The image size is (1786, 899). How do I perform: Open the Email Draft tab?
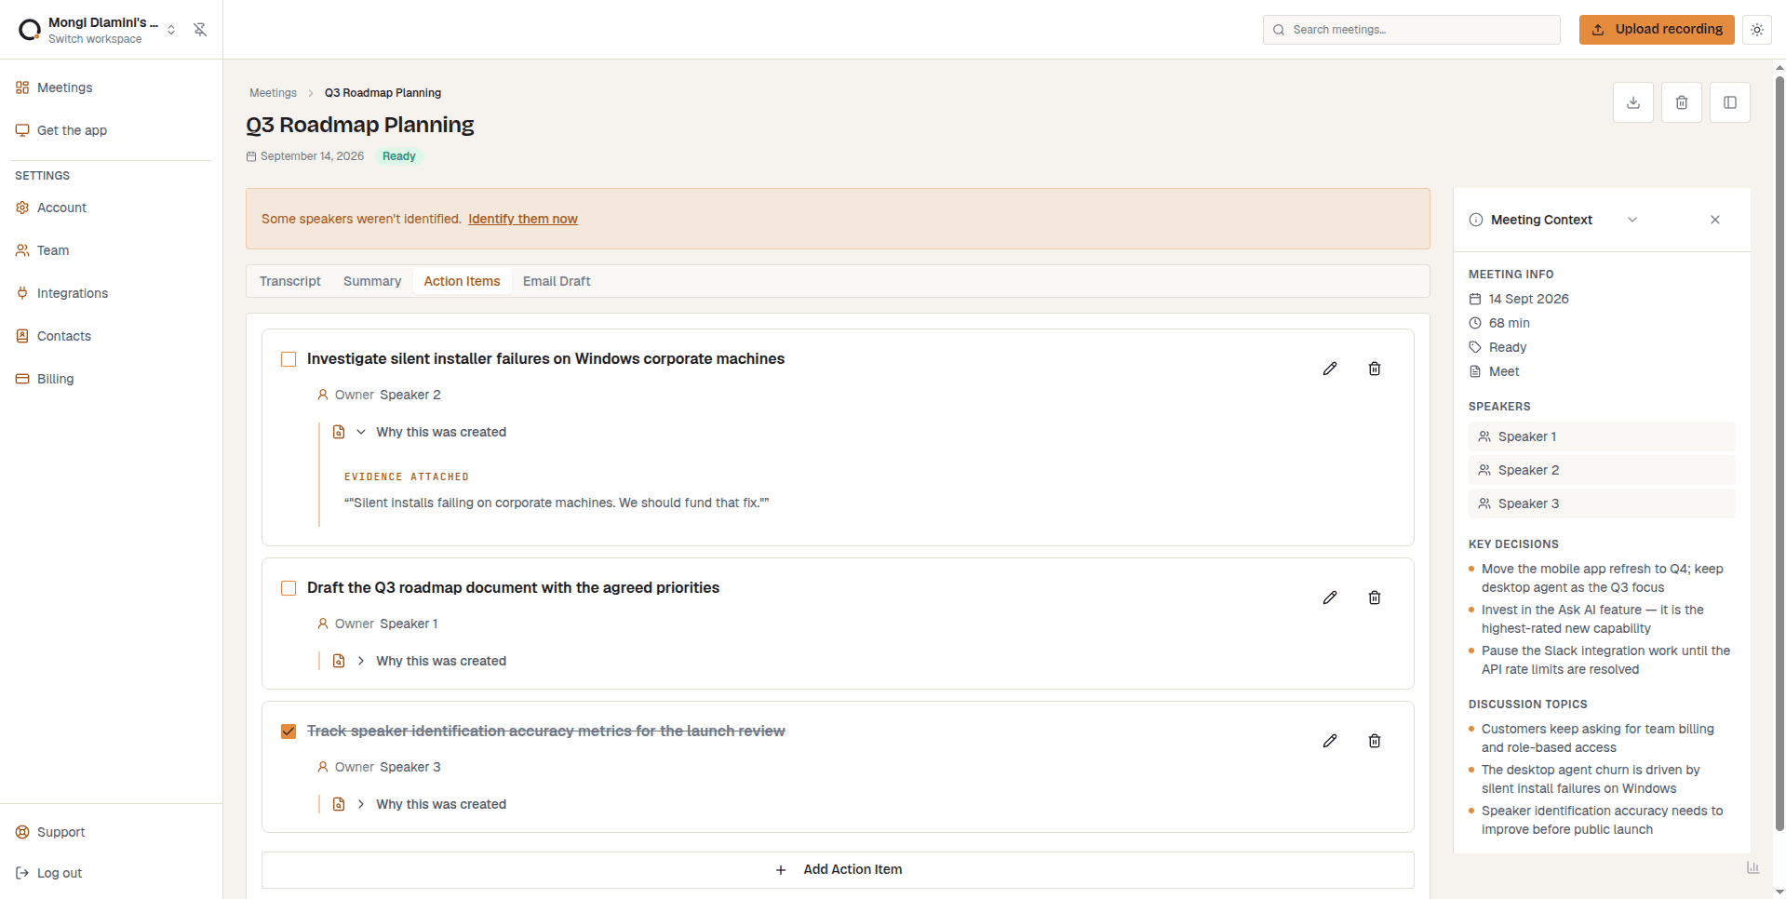tap(557, 281)
